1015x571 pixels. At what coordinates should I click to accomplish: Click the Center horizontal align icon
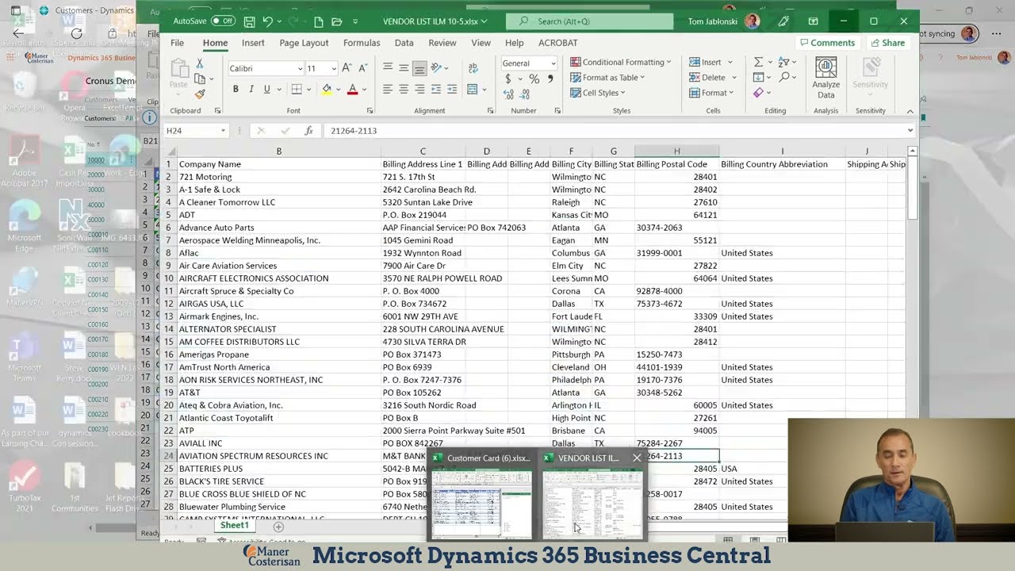[x=404, y=90]
